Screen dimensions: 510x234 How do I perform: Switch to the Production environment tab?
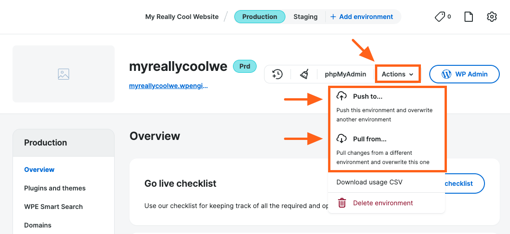[259, 17]
